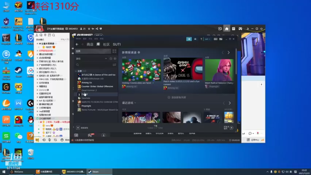The width and height of the screenshot is (311, 175).
Task: Click the library search field
Action: (93, 65)
